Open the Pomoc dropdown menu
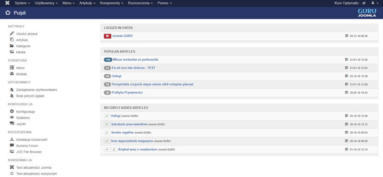 click(165, 3)
